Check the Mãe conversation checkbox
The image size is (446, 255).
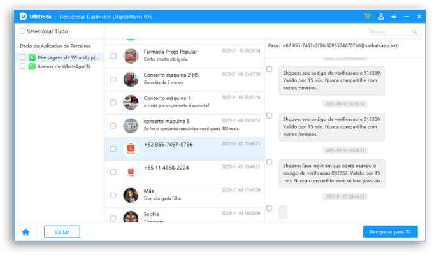tap(113, 195)
